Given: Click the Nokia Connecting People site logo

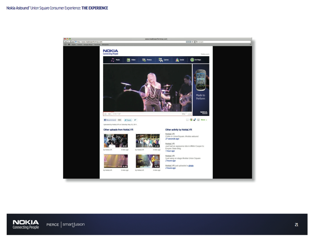Looking at the screenshot, I should click(111, 52).
